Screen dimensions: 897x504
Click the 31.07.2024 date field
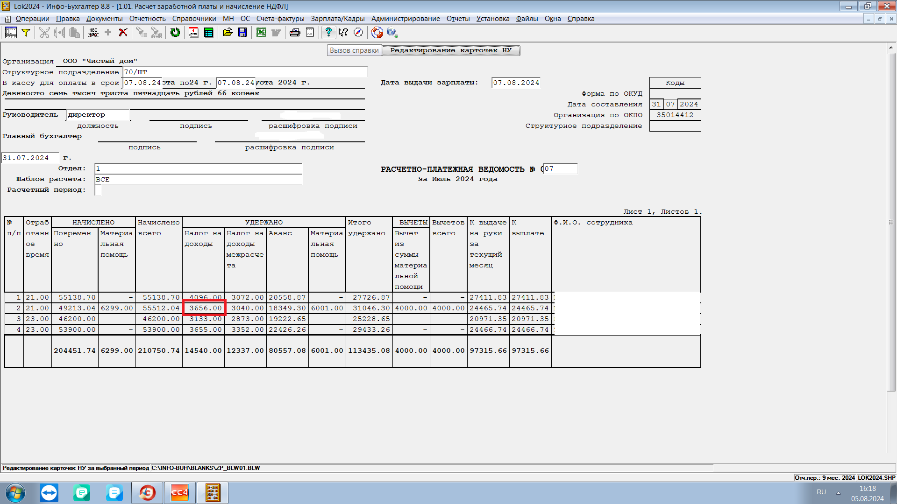pyautogui.click(x=30, y=158)
